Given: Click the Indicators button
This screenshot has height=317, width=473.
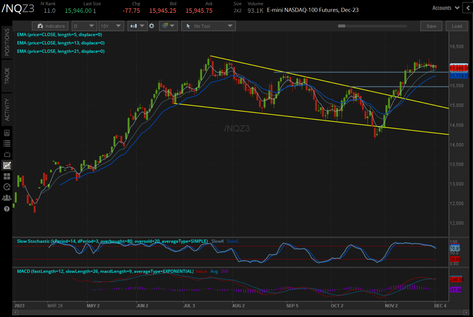Looking at the screenshot, I should pos(50,26).
